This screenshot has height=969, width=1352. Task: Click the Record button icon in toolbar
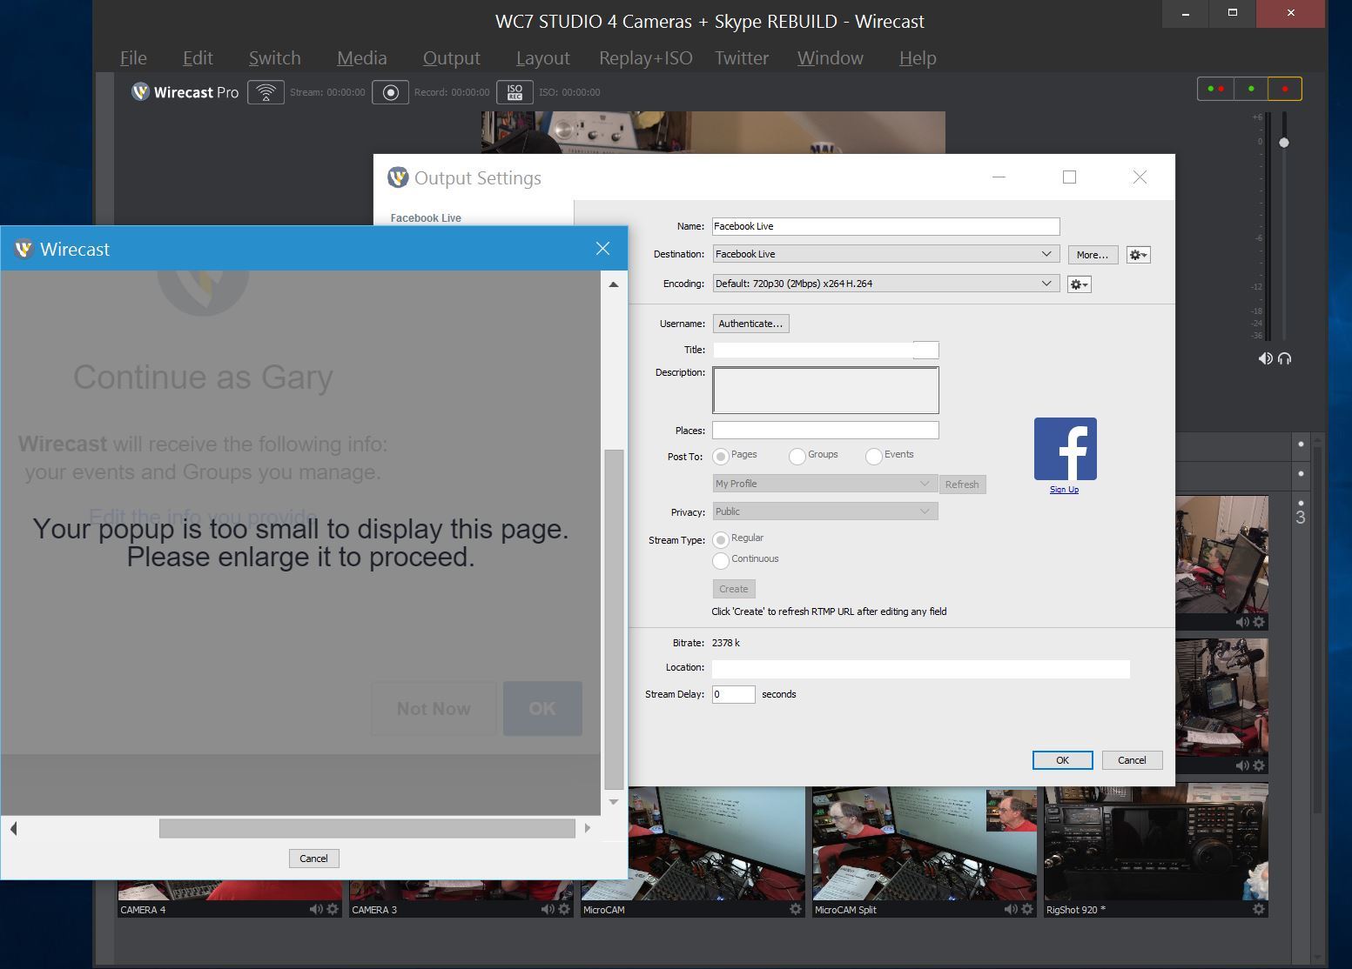(x=390, y=92)
